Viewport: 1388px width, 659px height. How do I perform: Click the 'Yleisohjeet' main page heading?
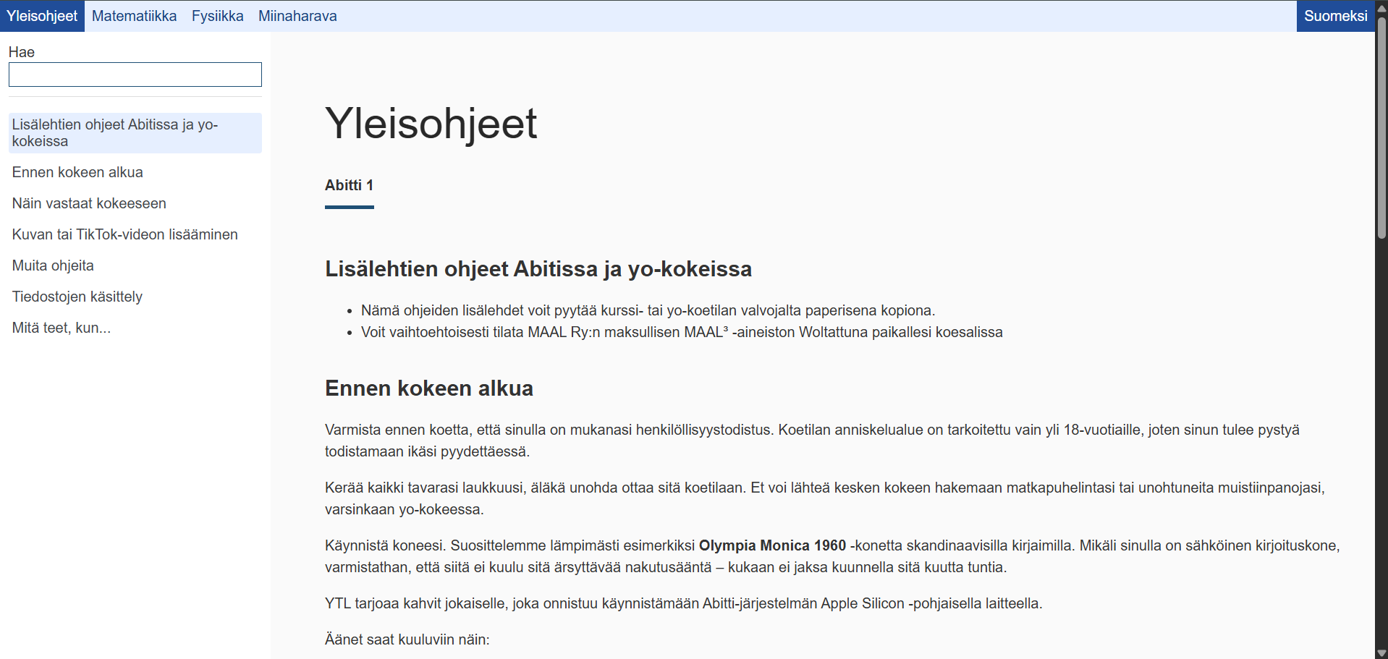431,123
